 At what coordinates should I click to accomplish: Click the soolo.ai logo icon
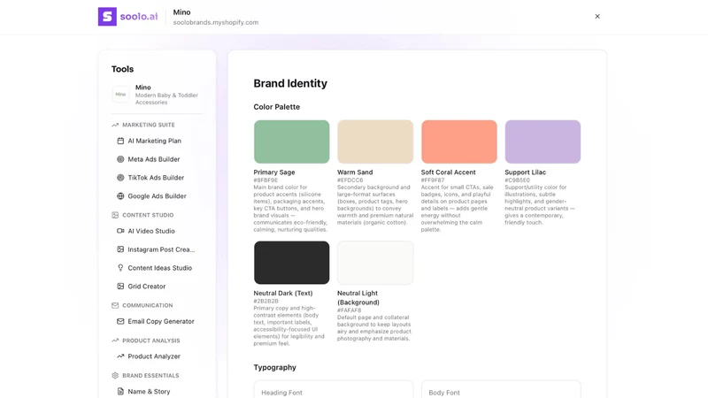[x=107, y=17]
